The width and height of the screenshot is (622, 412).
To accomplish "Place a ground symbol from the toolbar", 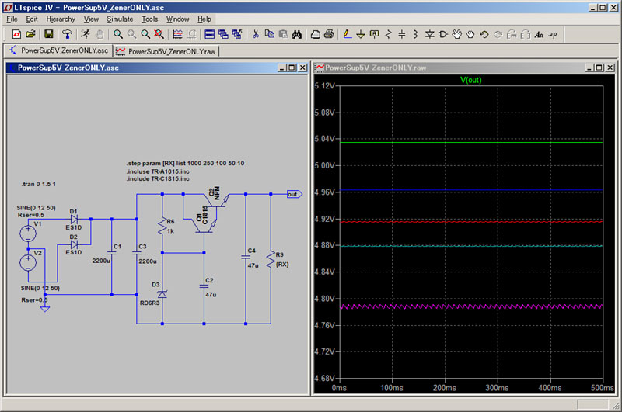I will point(361,34).
